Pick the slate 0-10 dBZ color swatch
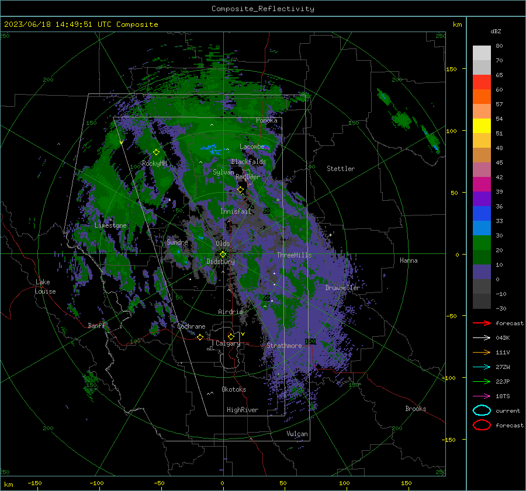Screen dimensions: 526x491 coord(482,272)
